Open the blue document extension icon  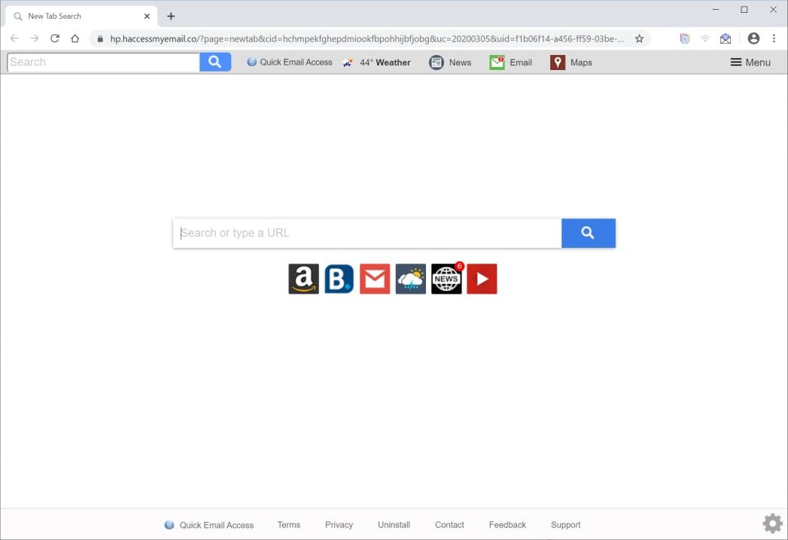684,38
